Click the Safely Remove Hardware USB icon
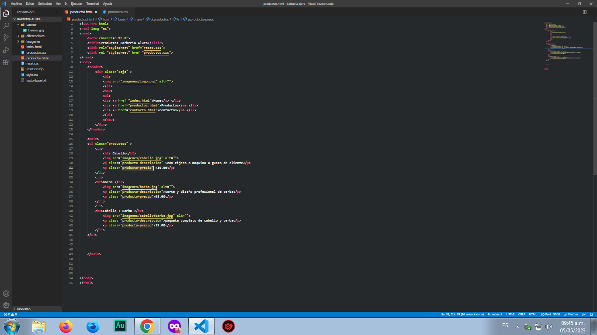This screenshot has width=597, height=335. (x=528, y=326)
